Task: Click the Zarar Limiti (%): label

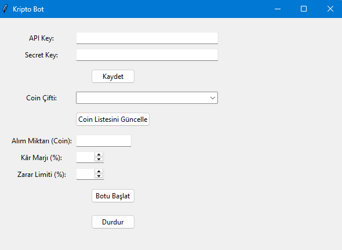Action: 42,175
